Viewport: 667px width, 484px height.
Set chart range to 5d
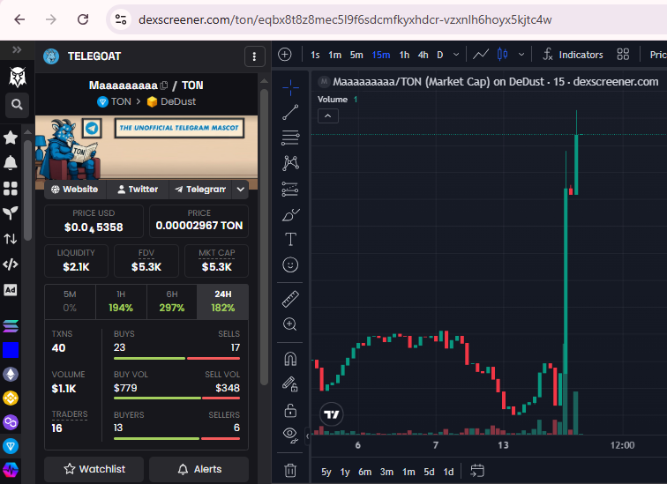[429, 472]
